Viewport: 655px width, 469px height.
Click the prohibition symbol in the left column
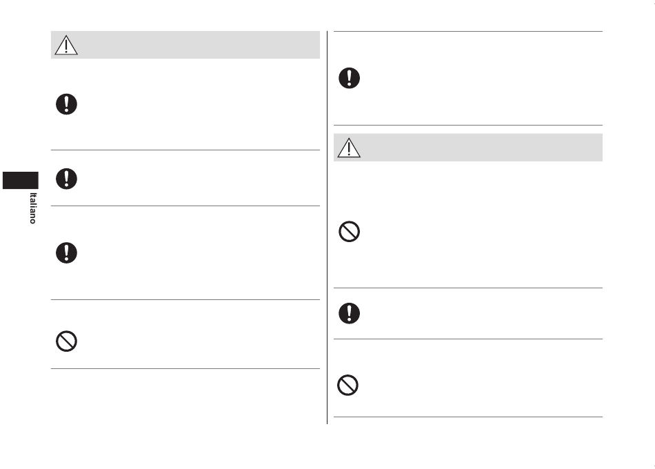pos(66,341)
